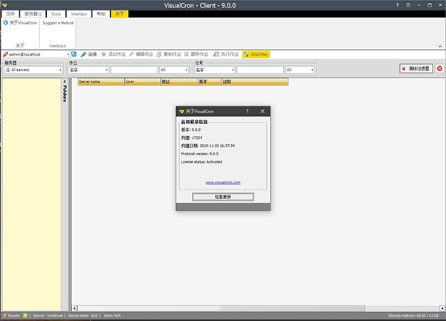Click the server manager icon beside connection dropdown
Screen dimensions: 446x321
[74, 54]
